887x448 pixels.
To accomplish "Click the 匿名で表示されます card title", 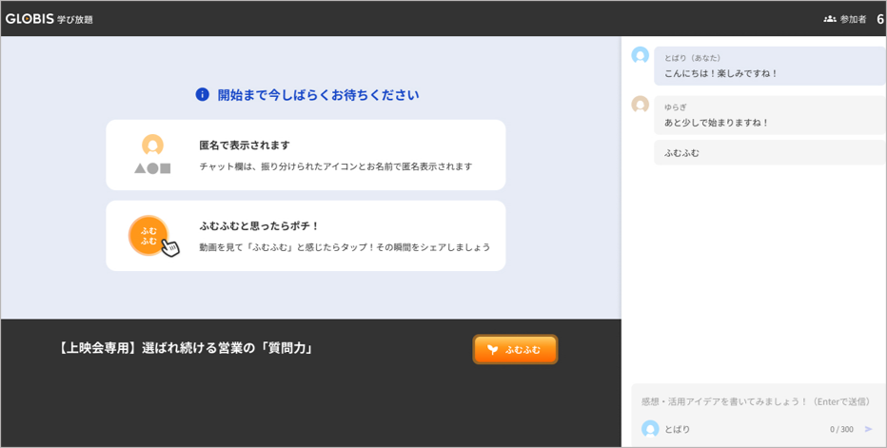I will tap(245, 146).
